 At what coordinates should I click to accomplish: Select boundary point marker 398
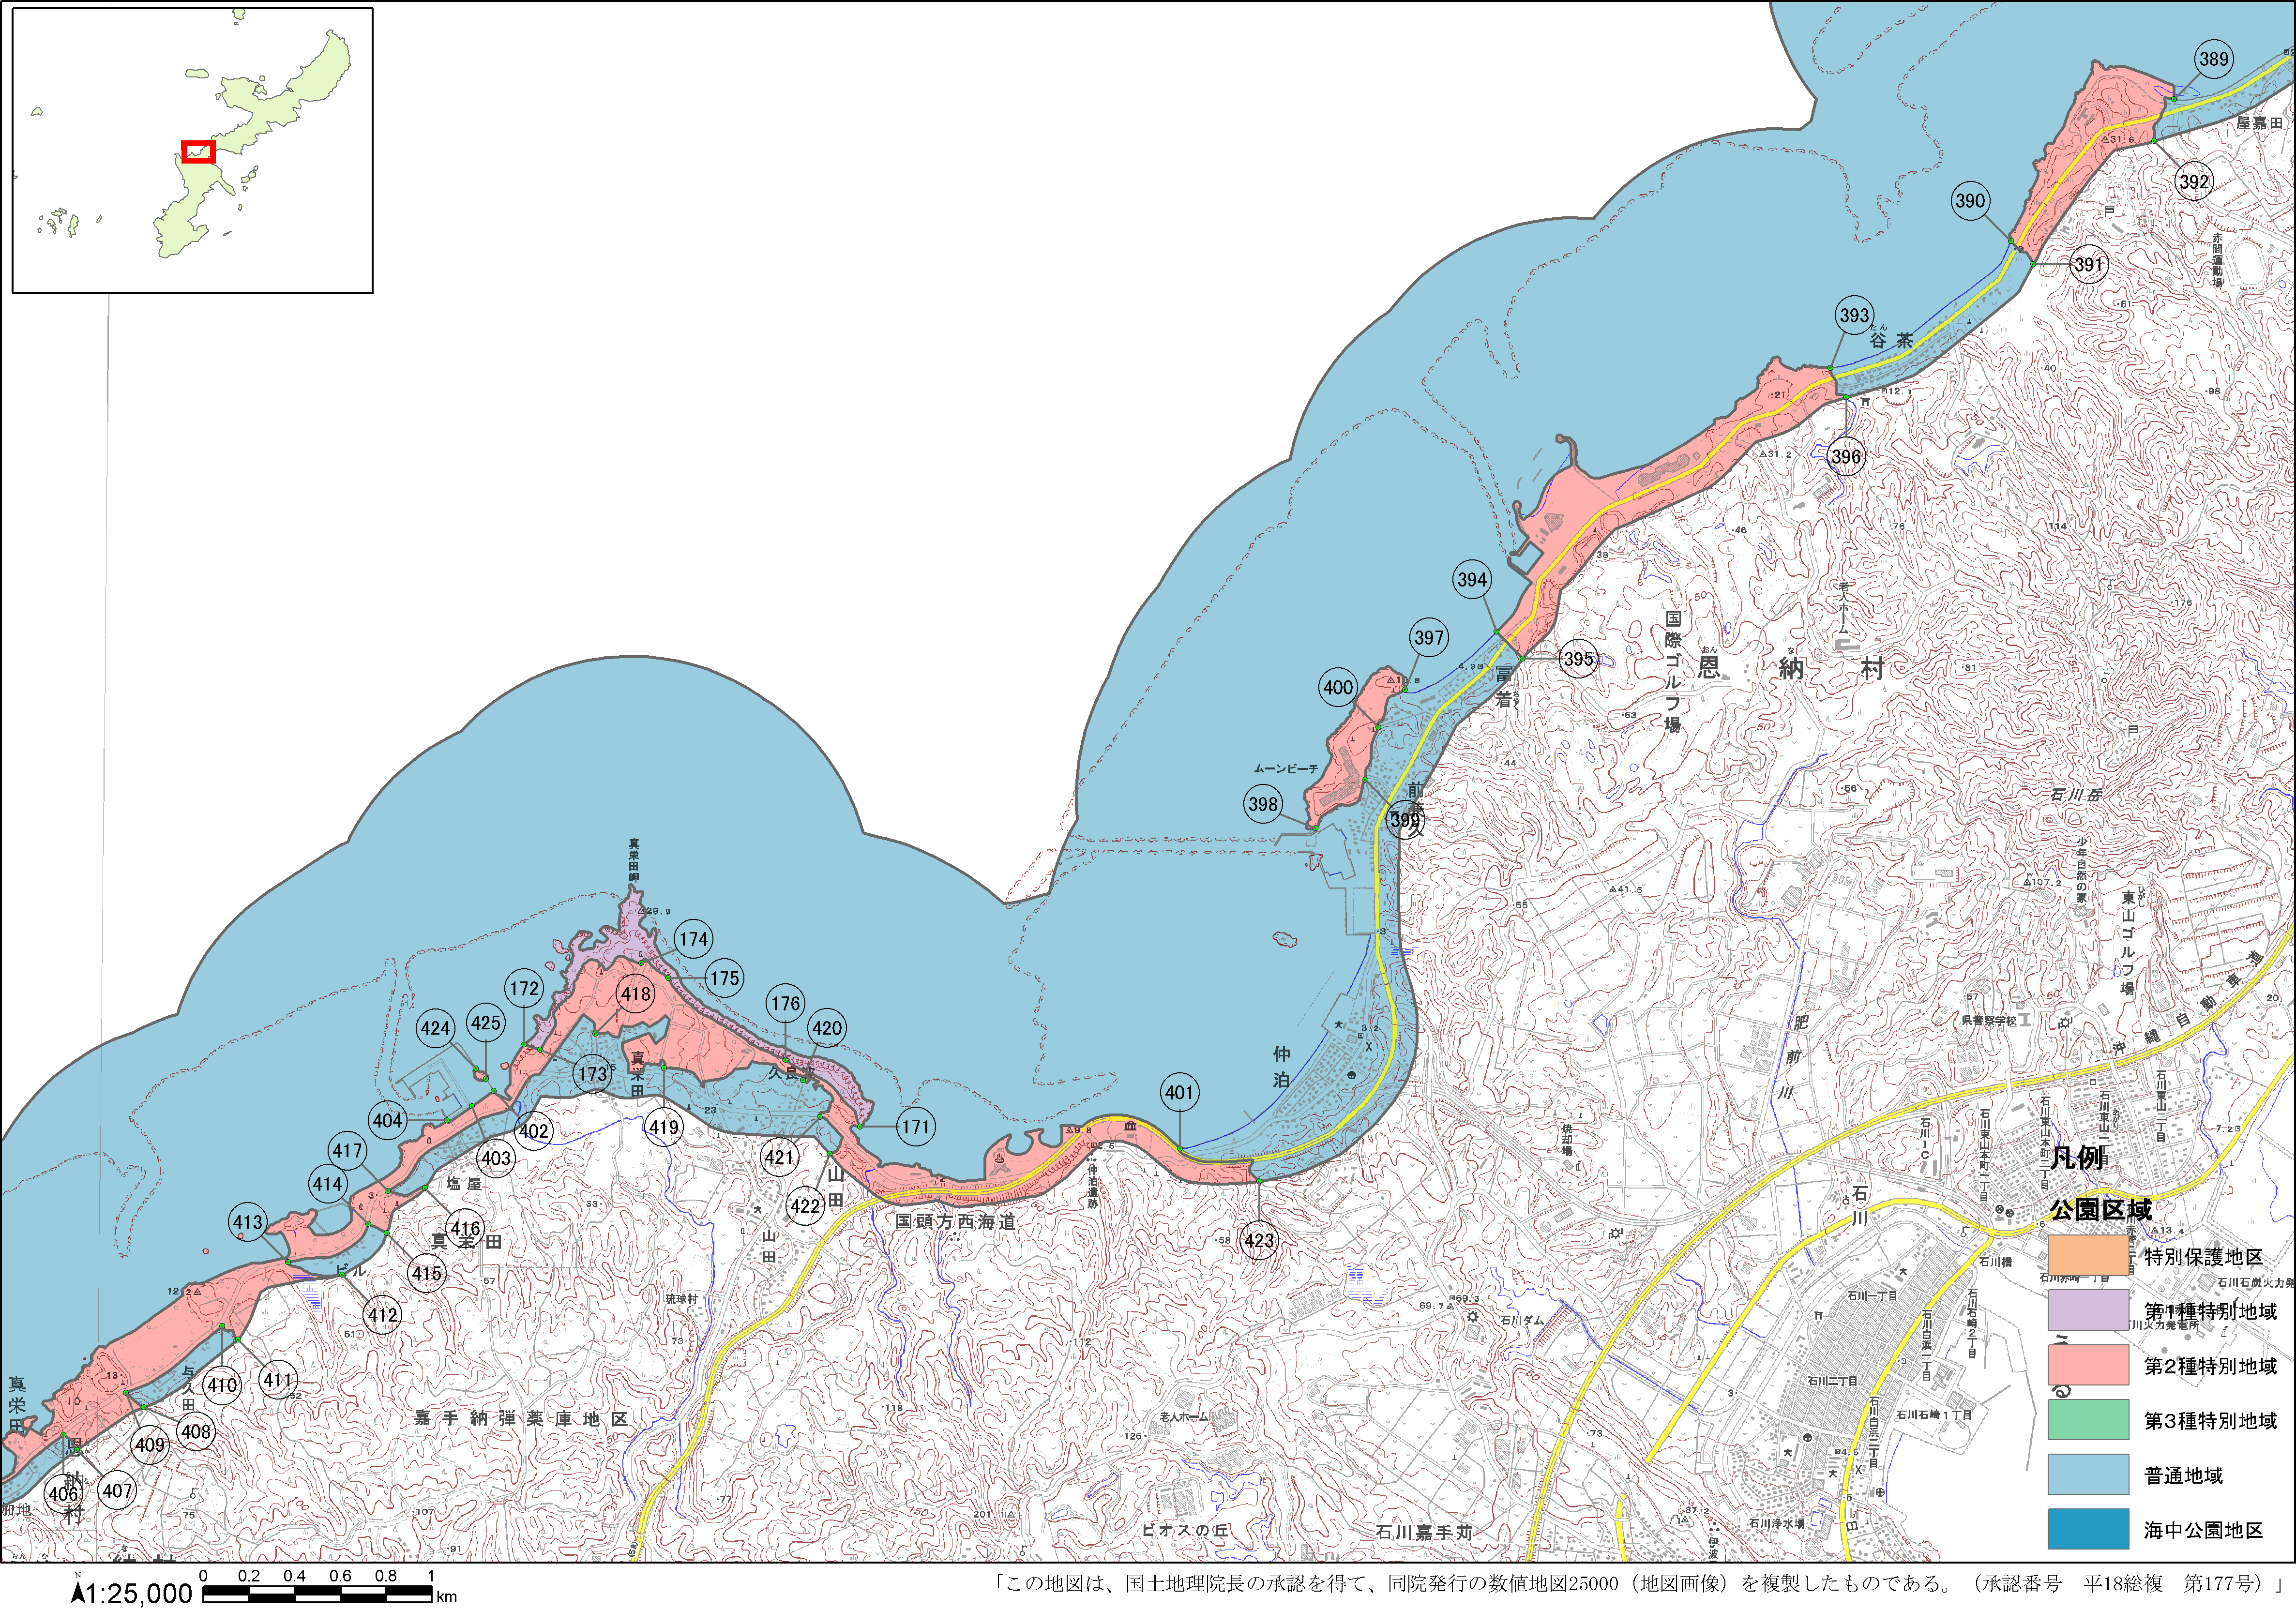tap(1263, 804)
